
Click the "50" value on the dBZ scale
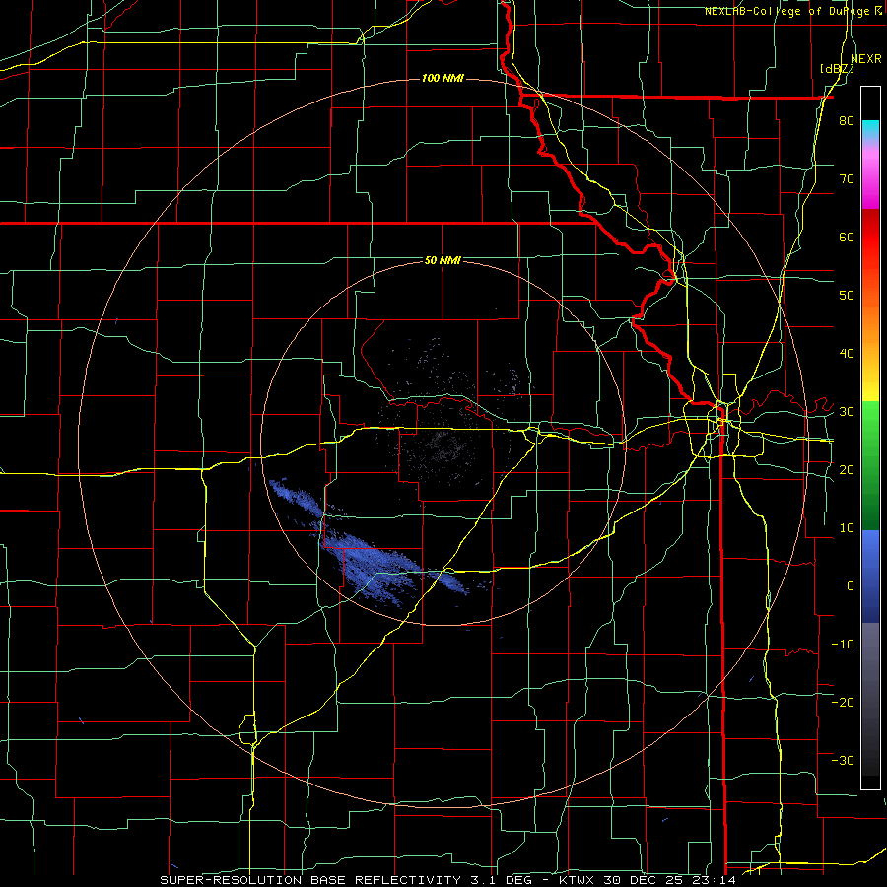847,296
